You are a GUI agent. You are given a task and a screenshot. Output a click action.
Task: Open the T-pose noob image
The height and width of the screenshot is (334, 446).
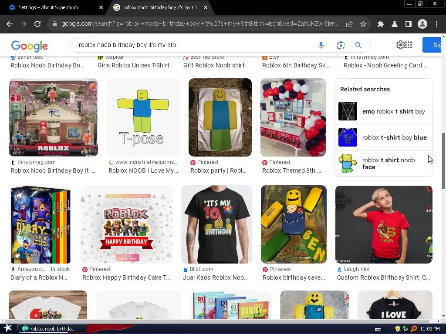coord(143,117)
